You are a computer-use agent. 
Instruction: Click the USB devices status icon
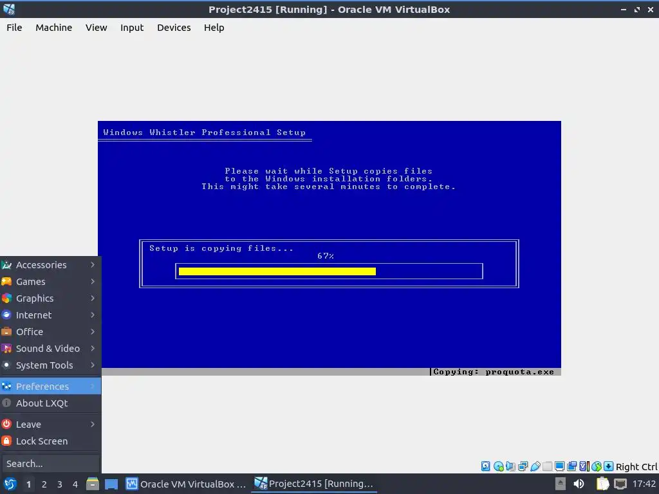coord(535,466)
